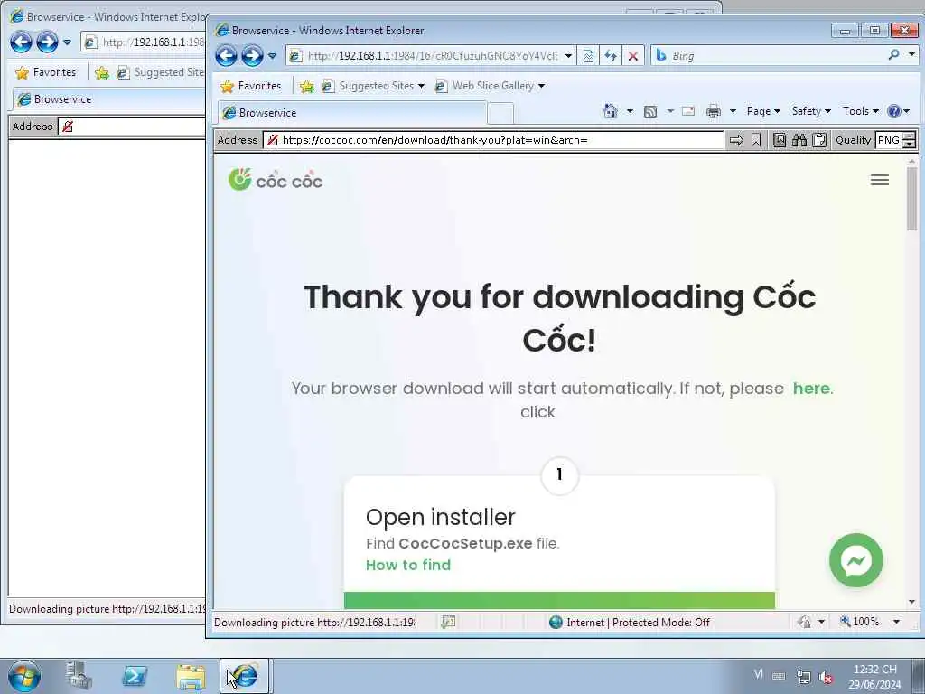925x694 pixels.
Task: Open Suggested Sites in front window
Action: click(x=373, y=86)
